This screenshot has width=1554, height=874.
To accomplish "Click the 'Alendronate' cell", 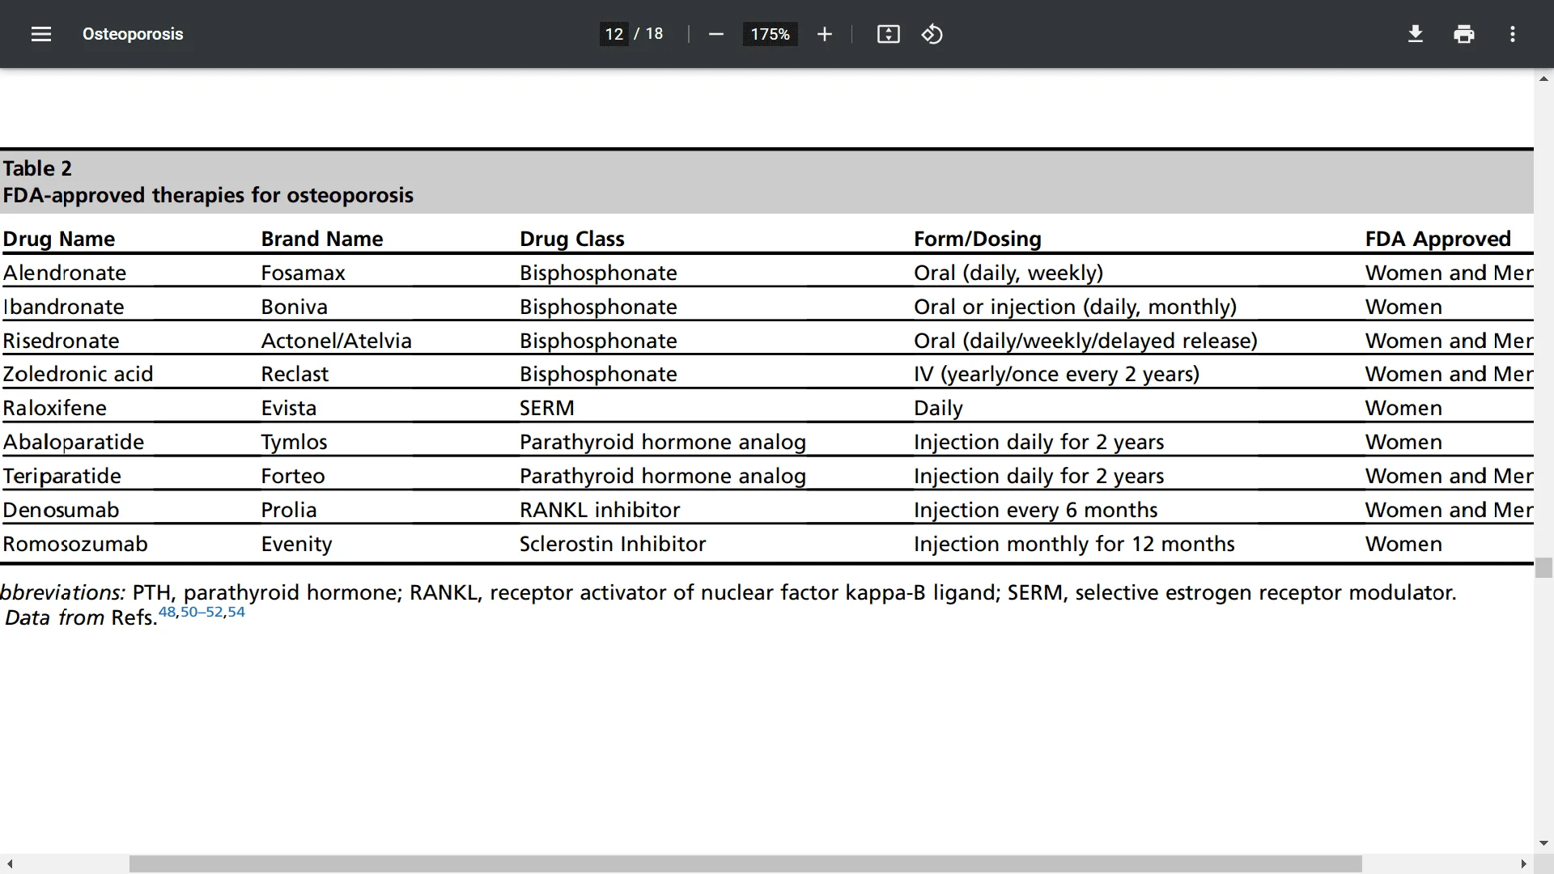I will point(65,273).
